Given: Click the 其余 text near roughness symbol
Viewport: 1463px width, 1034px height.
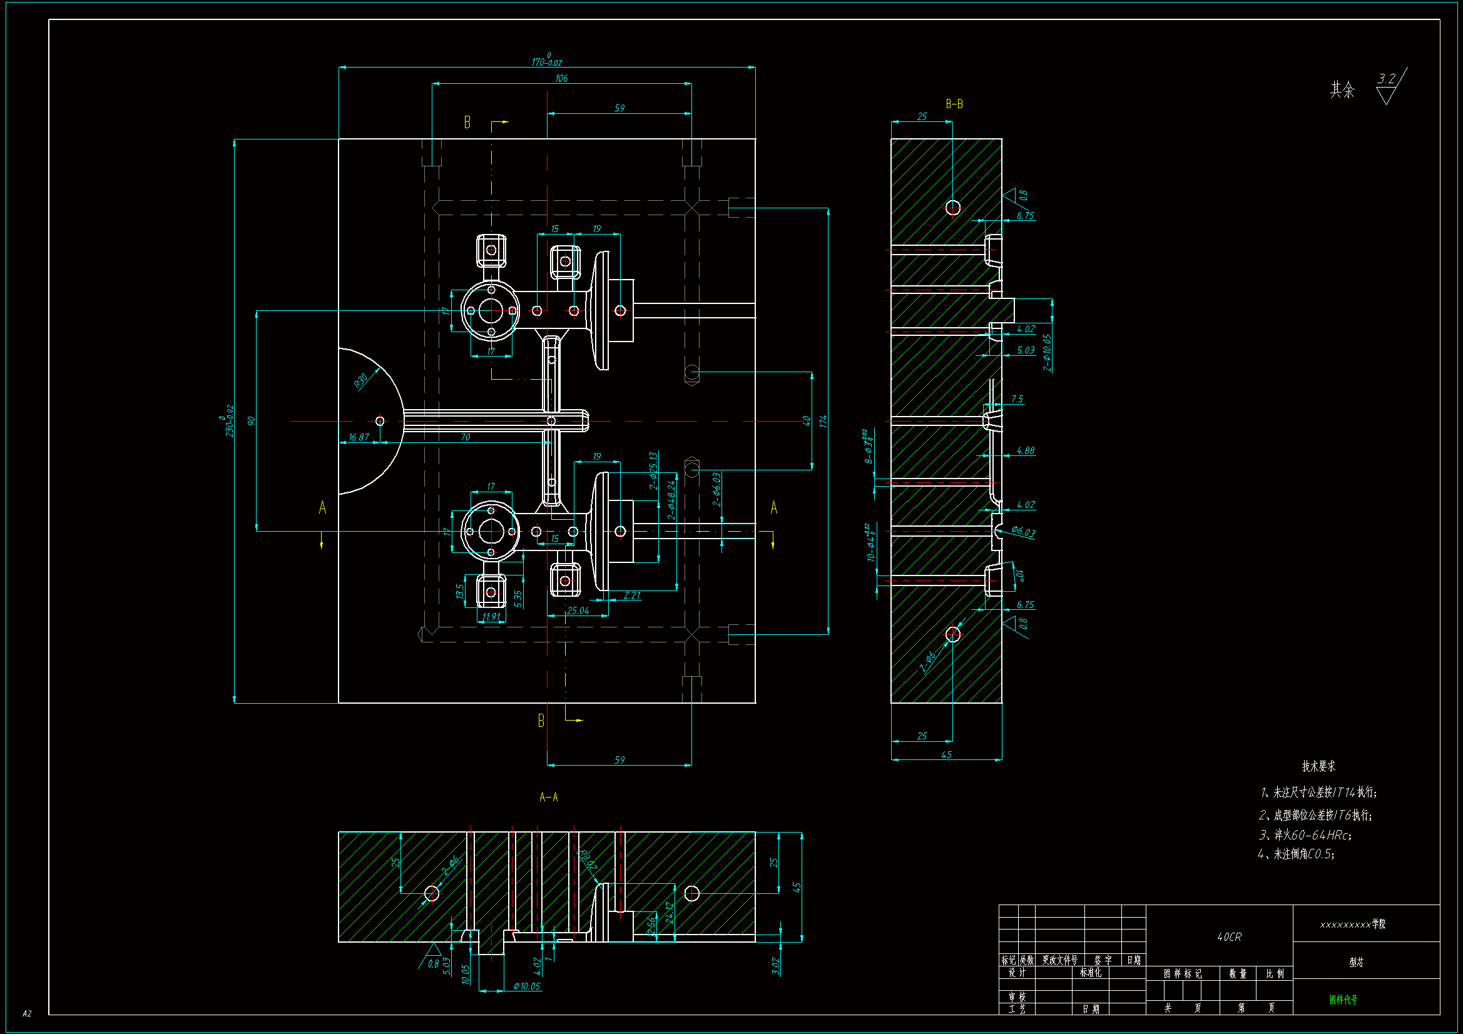Looking at the screenshot, I should (x=1342, y=90).
